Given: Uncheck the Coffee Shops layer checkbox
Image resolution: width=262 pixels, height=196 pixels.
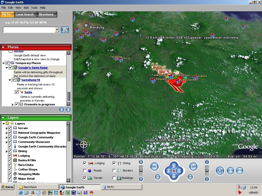Looking at the screenshot, I should click(x=10, y=169).
